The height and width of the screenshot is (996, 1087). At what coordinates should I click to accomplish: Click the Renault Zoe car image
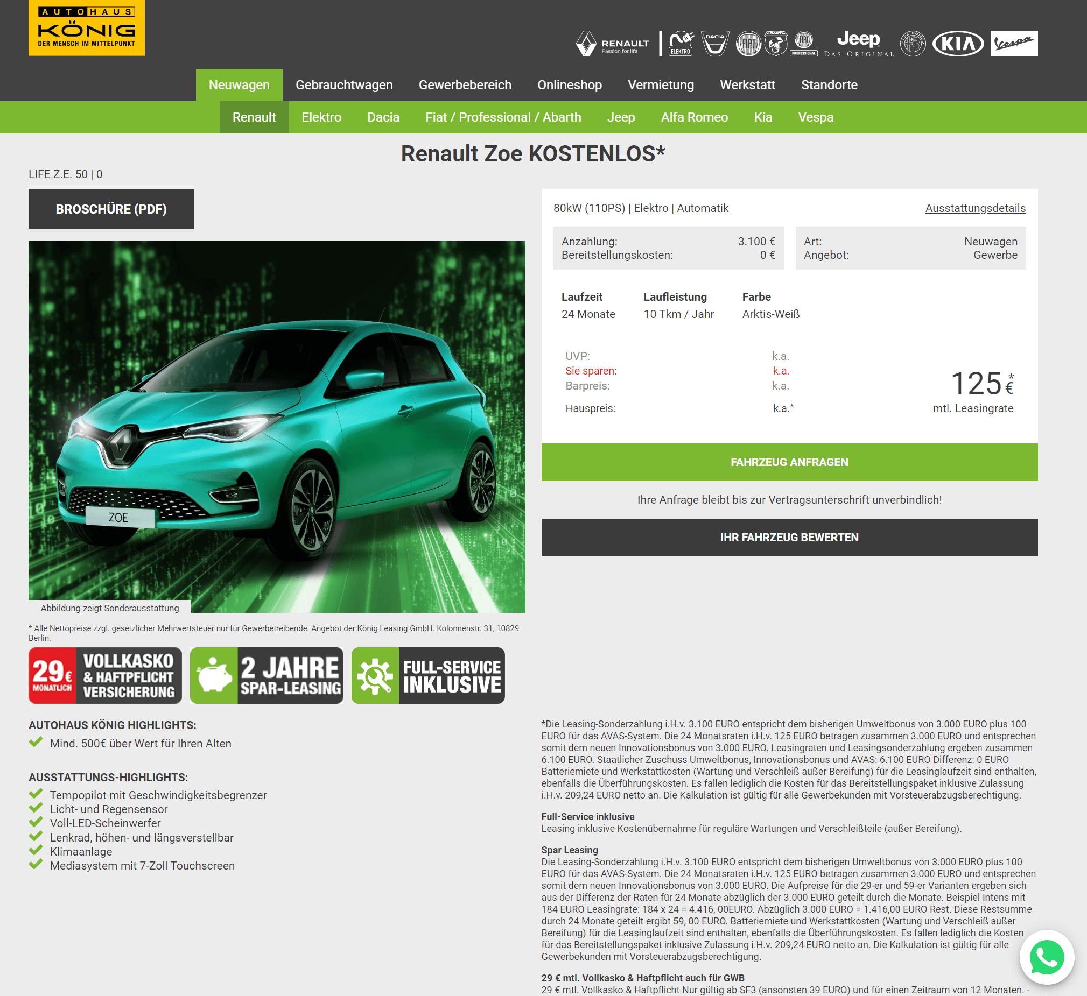point(277,426)
